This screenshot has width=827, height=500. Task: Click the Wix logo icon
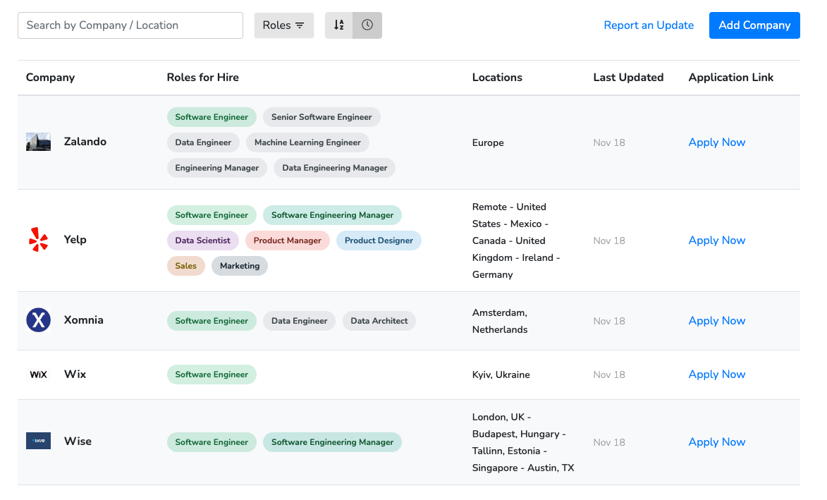click(x=39, y=374)
